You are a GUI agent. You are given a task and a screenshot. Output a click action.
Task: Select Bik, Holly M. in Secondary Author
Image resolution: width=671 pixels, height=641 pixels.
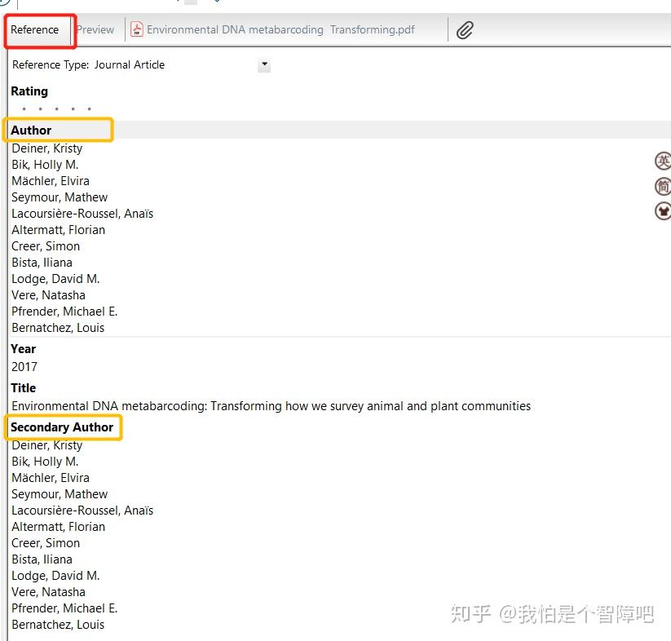pos(45,462)
